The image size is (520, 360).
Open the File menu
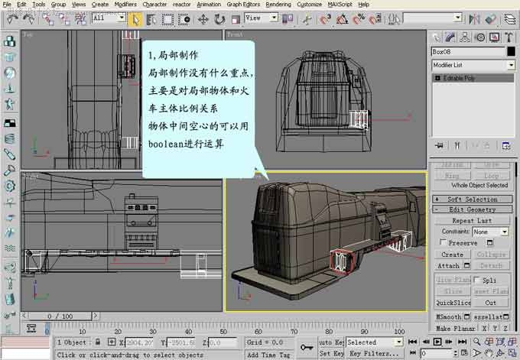click(x=7, y=5)
